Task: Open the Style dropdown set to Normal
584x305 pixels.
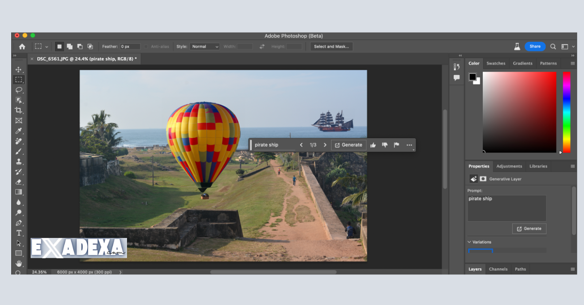Action: pyautogui.click(x=204, y=46)
